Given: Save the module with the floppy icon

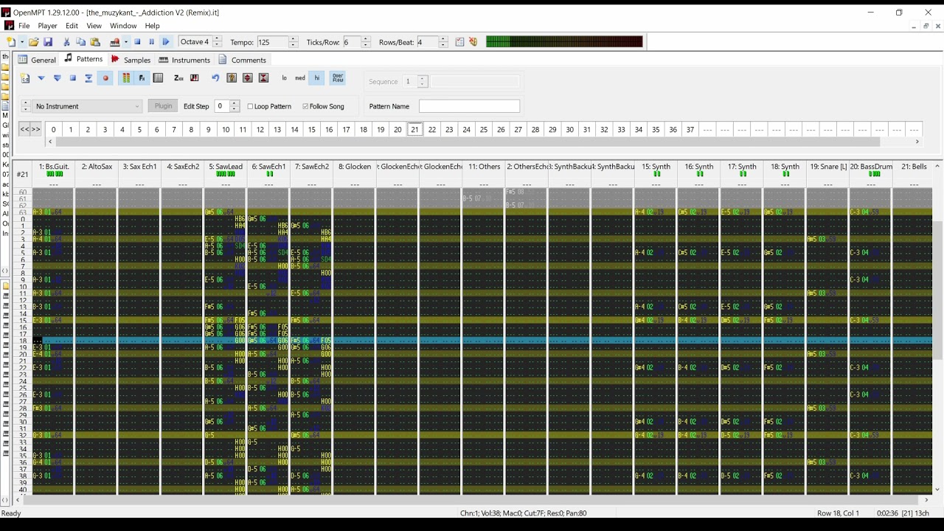Looking at the screenshot, I should tap(48, 42).
